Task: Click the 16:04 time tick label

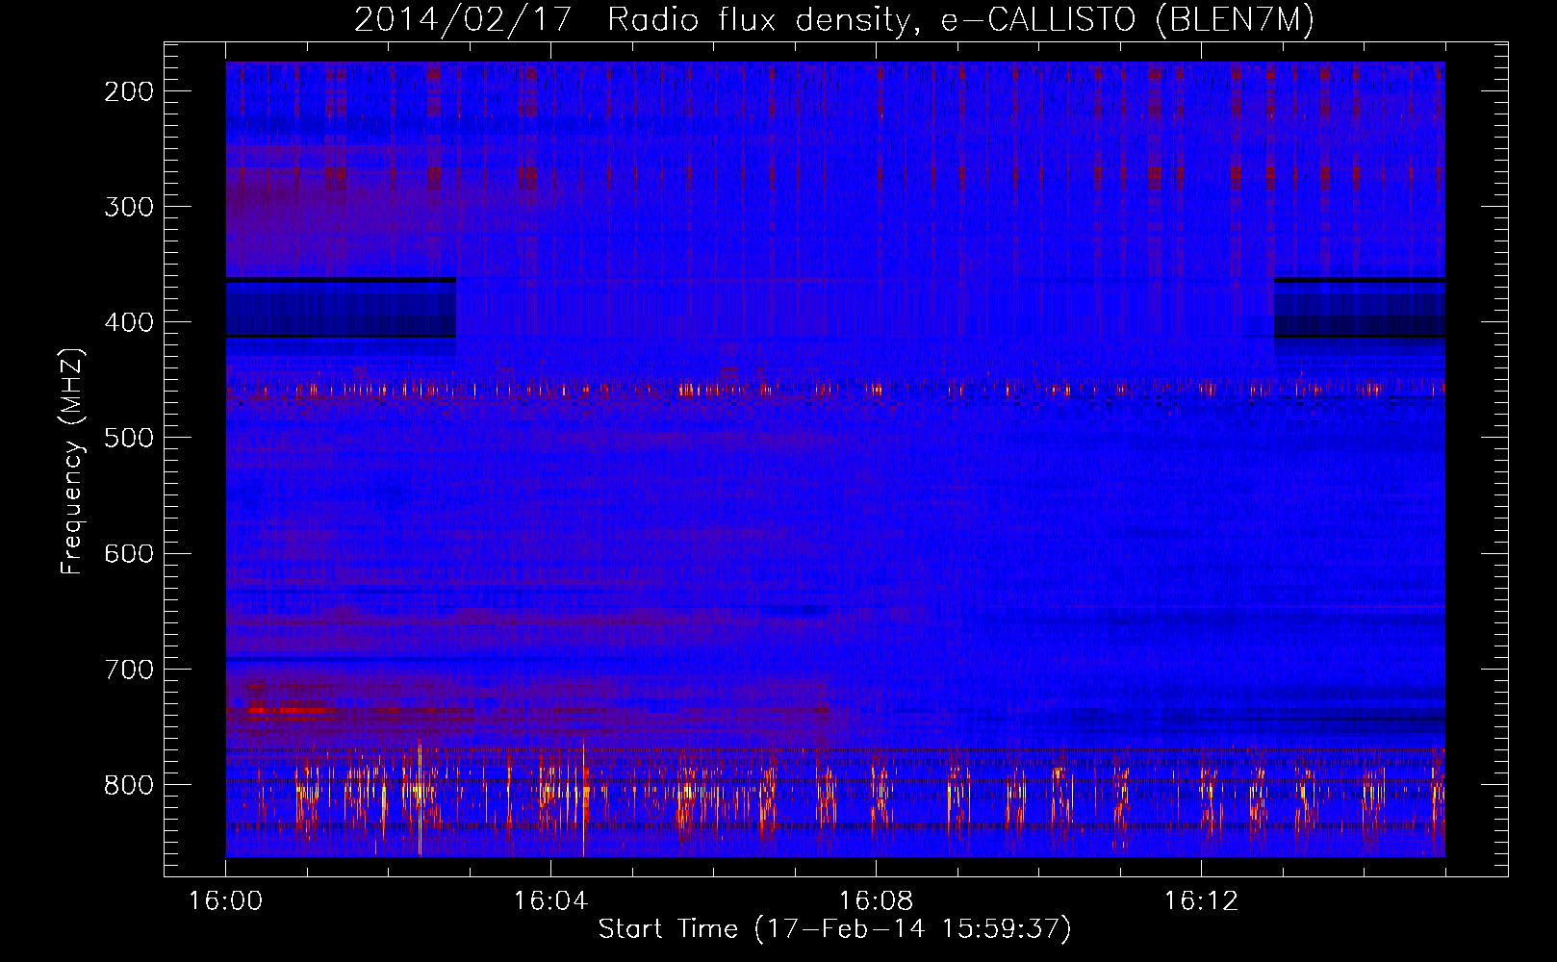Action: 551,901
